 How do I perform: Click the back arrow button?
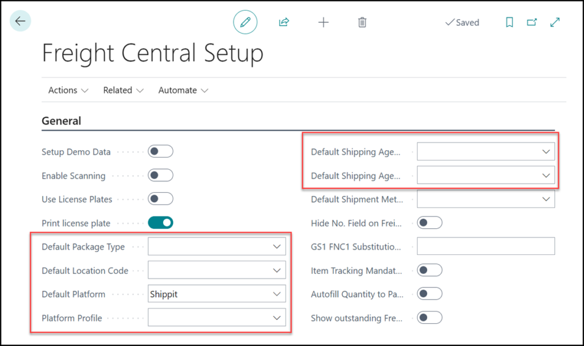21,22
